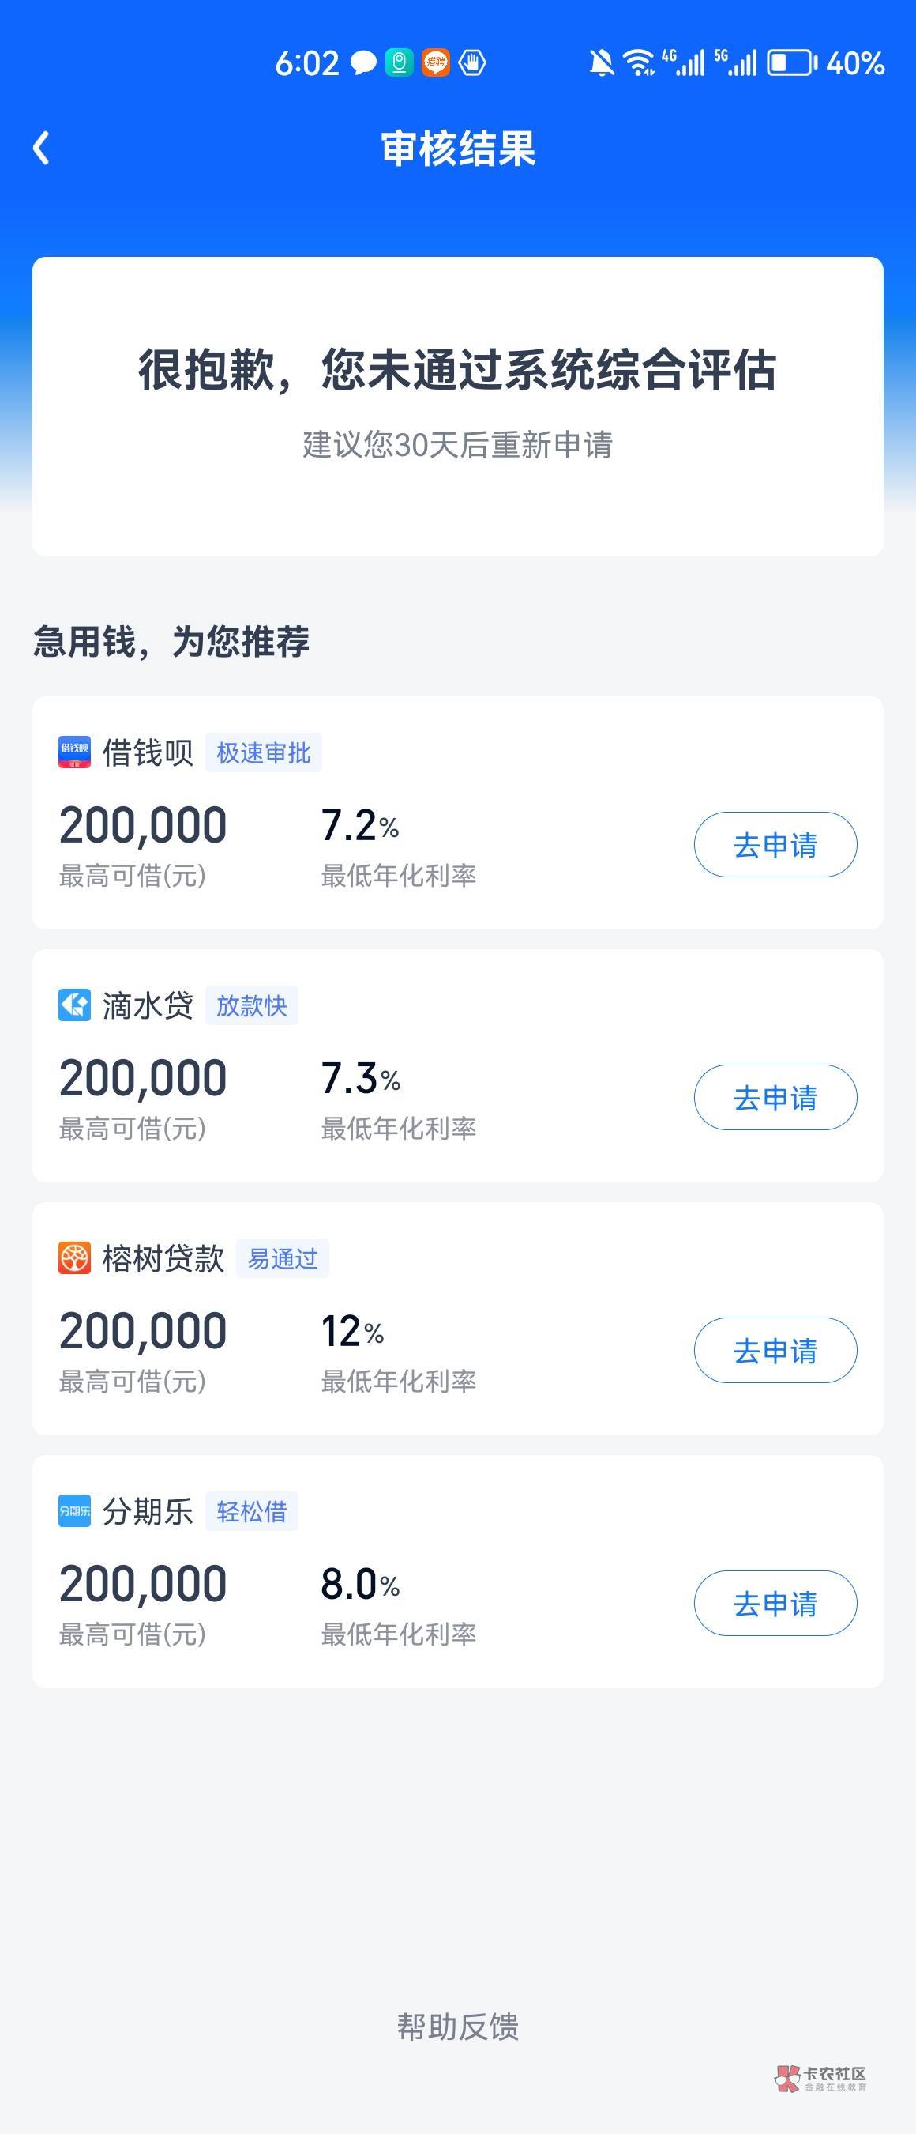Tap the 滴水贷 blue logo icon

[74, 1005]
